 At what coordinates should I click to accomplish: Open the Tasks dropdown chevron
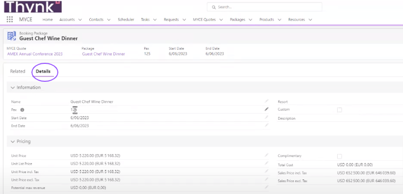155,19
